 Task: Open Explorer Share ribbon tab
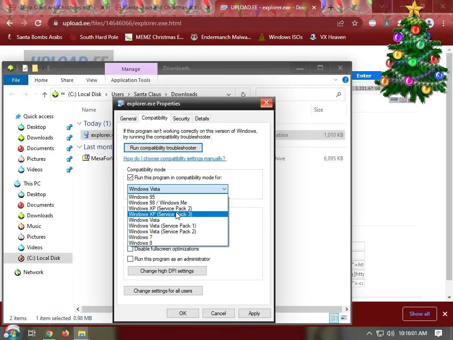(x=67, y=80)
